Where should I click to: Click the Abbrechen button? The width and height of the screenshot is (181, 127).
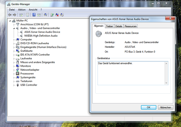click(166, 107)
